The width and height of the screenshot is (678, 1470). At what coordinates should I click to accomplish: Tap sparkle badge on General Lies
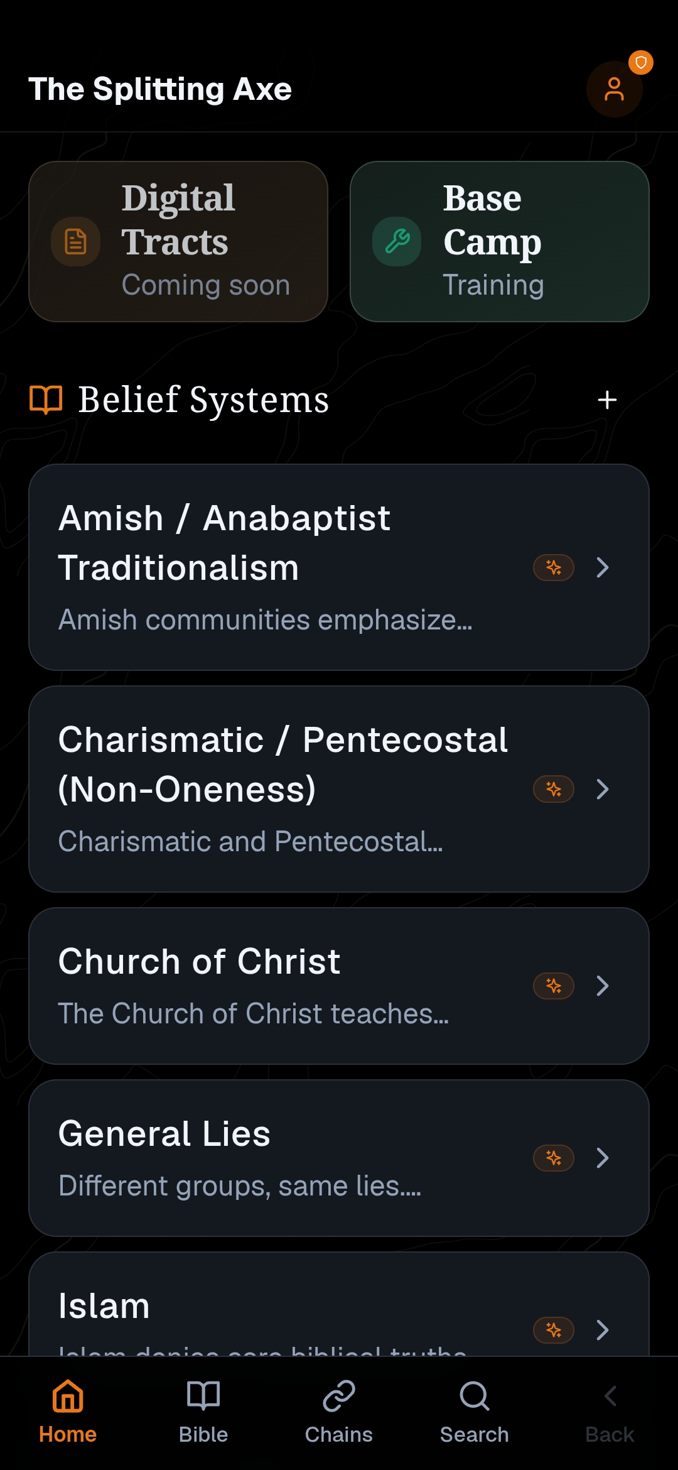coord(553,1158)
